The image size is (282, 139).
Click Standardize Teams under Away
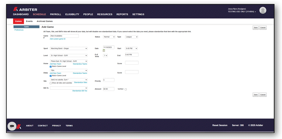80,73
